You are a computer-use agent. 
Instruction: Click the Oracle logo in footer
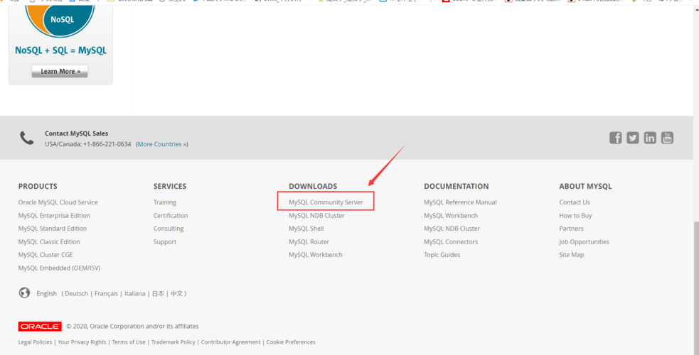point(40,327)
